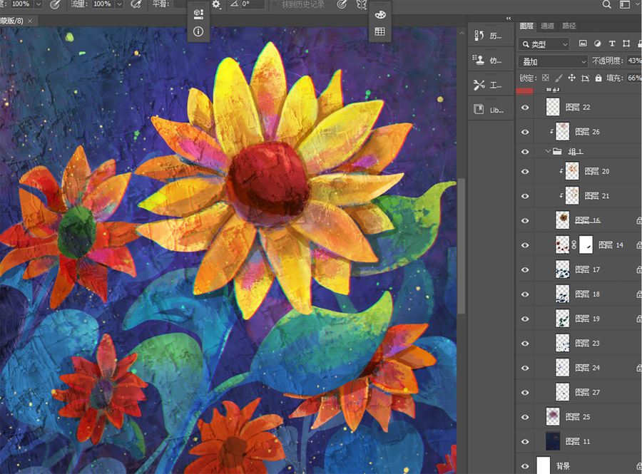
Task: Collapse panels with the double-arrow button
Action: (509, 18)
